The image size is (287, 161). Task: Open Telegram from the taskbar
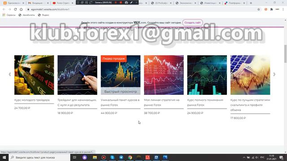[x=121, y=157]
